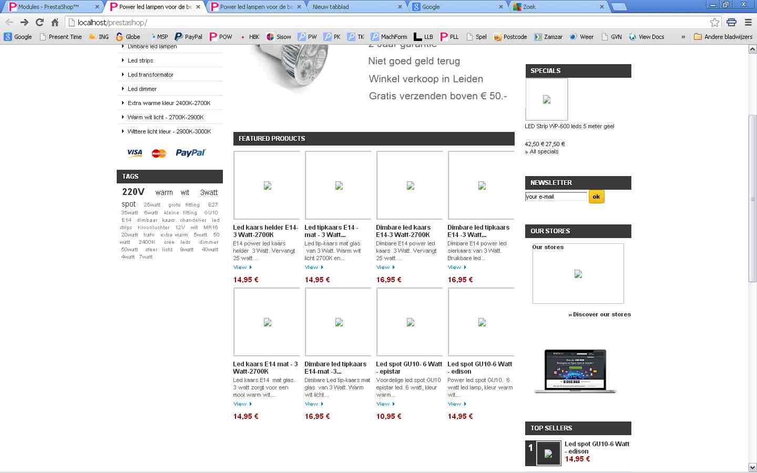Switch to the Google tab
The image size is (757, 473).
pos(456,7)
